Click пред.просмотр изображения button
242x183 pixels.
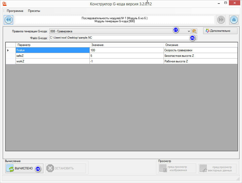(177, 168)
